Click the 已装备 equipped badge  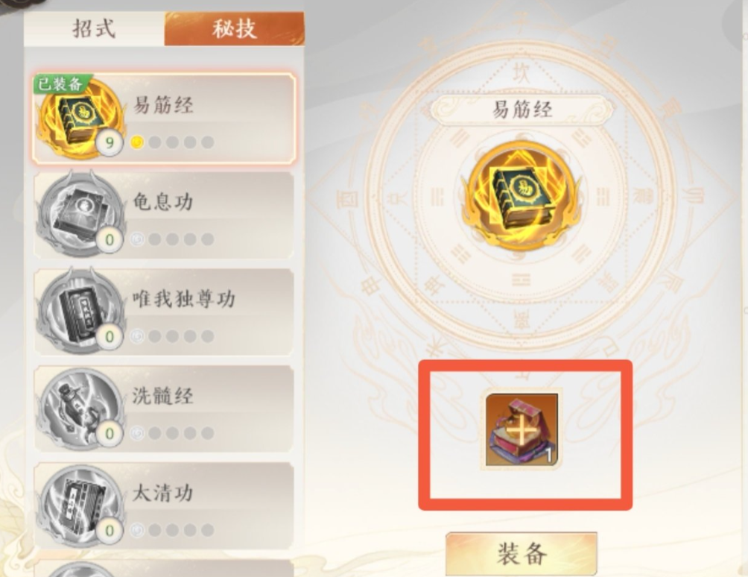[60, 84]
